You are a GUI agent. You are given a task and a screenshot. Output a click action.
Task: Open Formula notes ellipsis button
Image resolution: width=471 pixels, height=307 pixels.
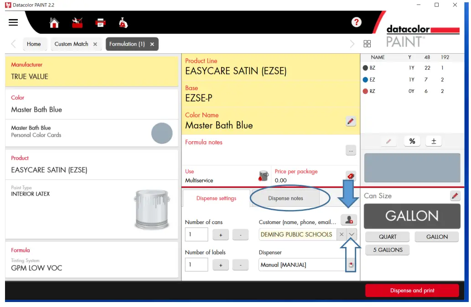coord(351,150)
